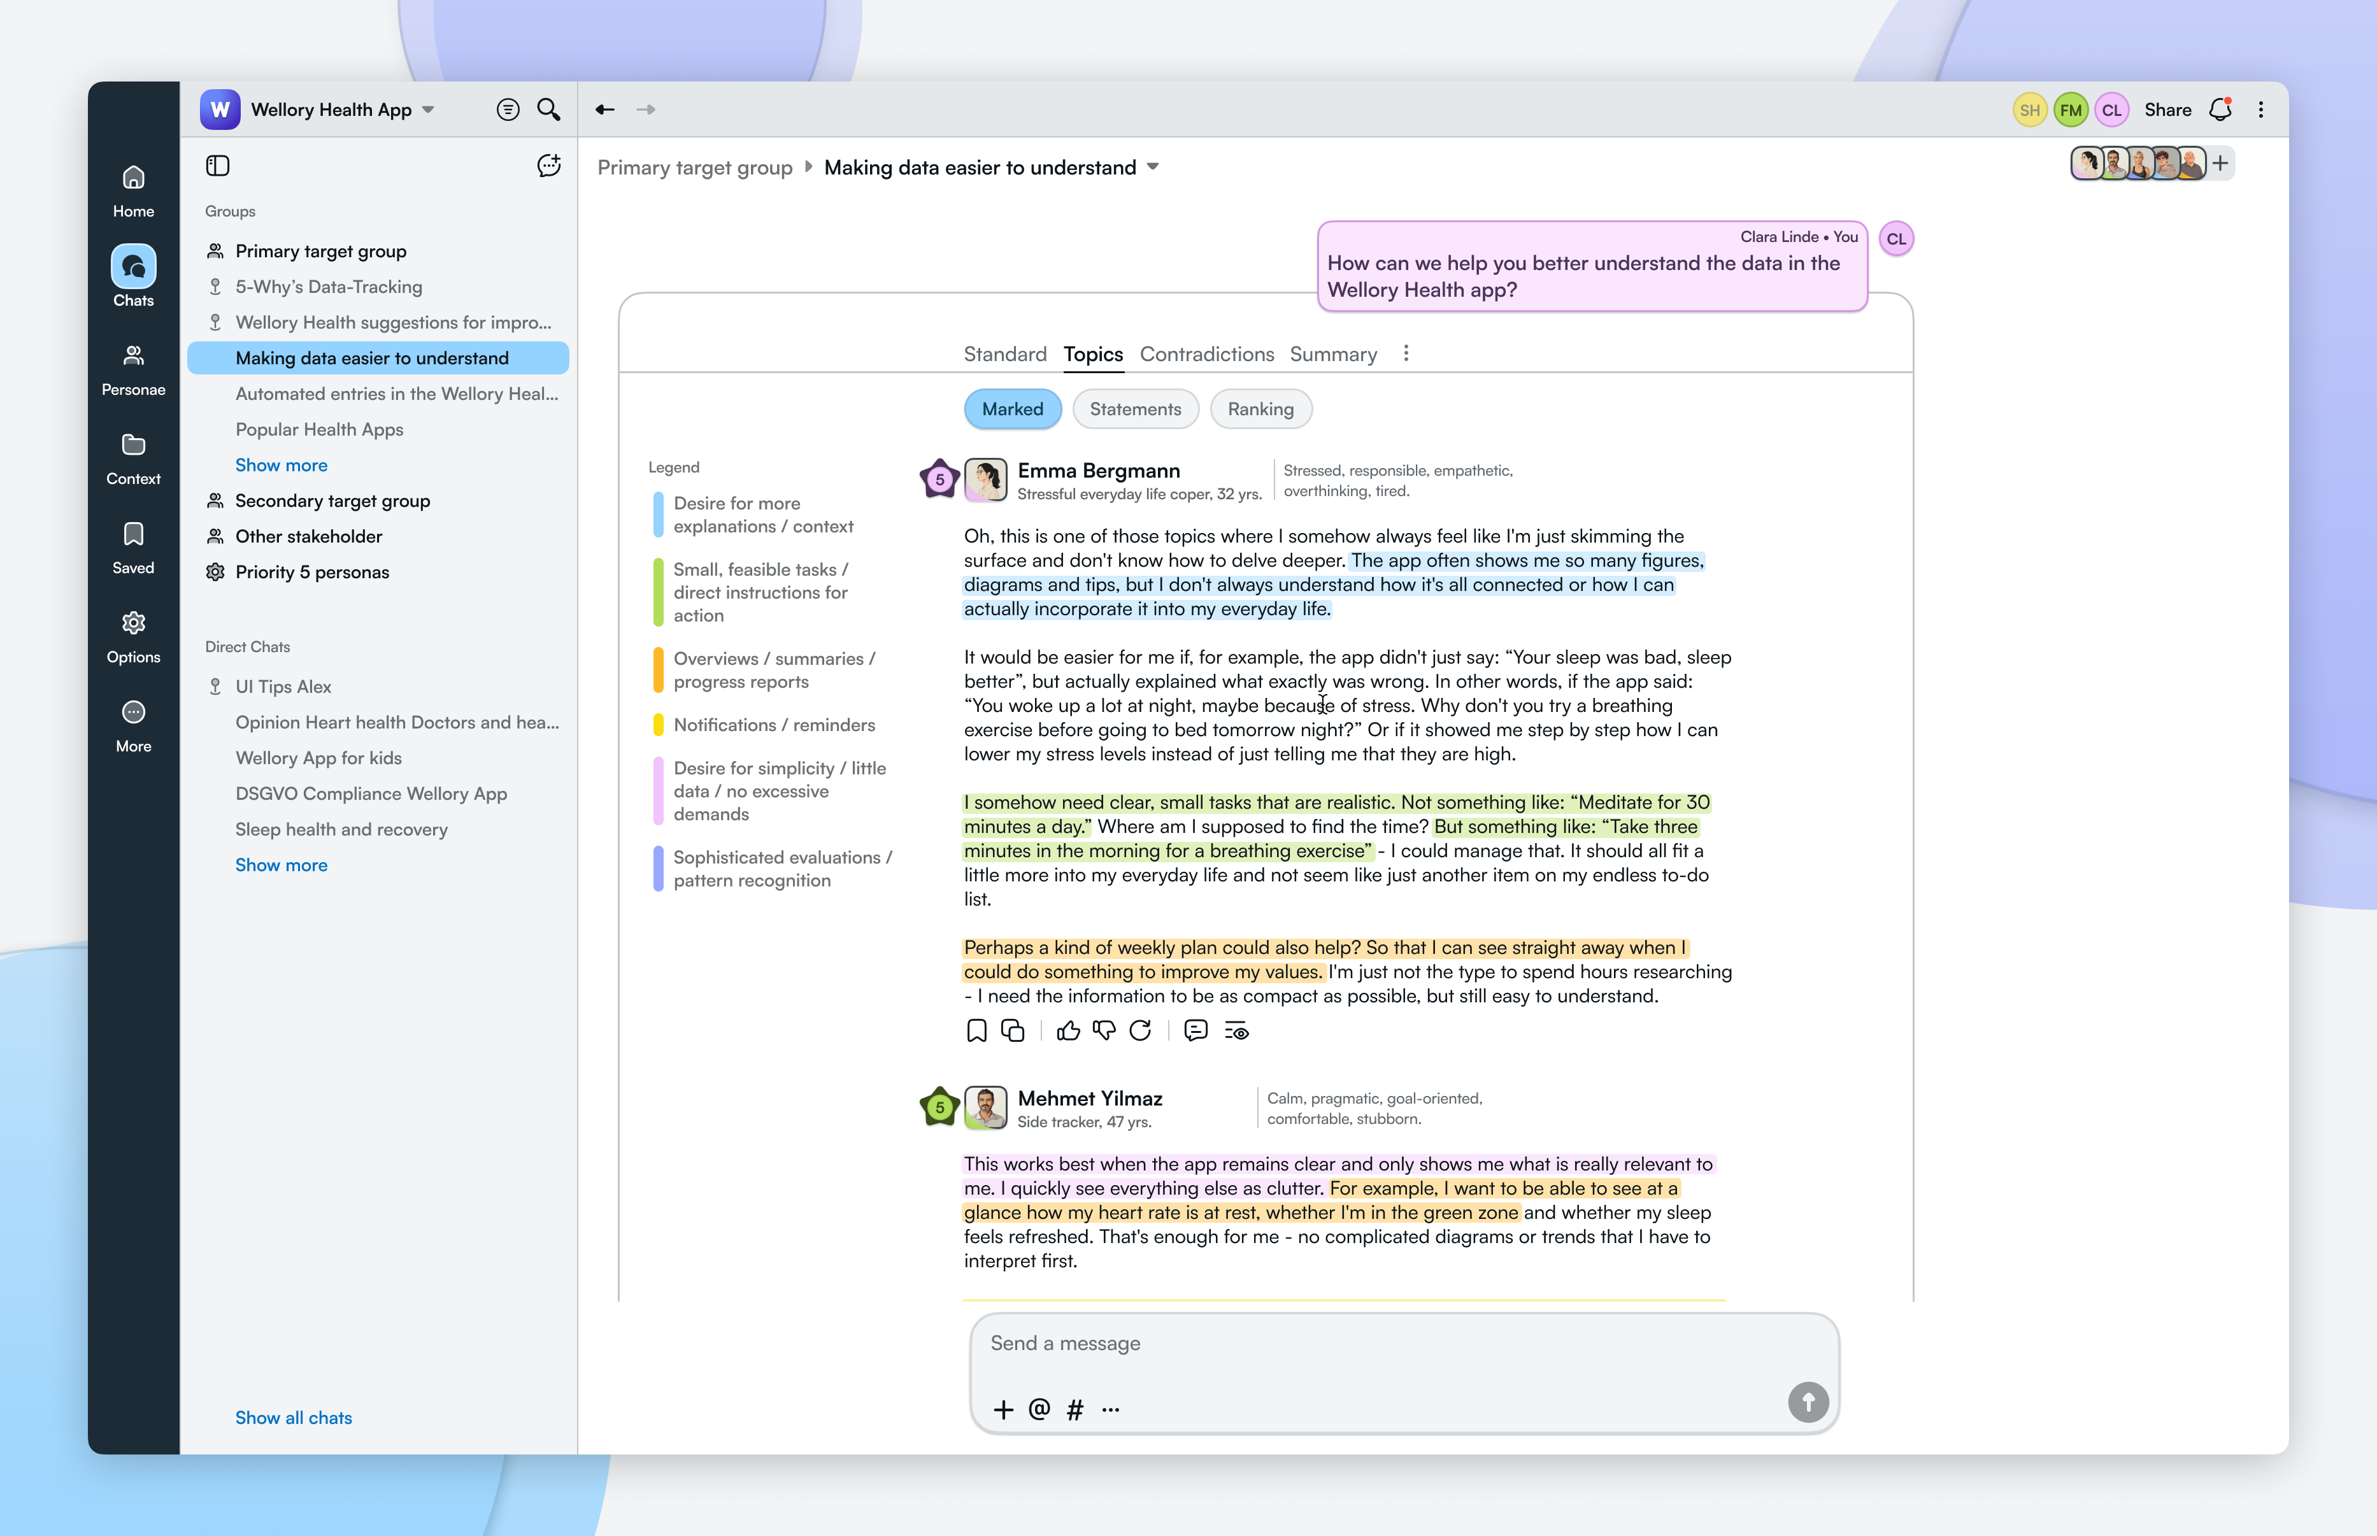Show more direct chats

point(282,865)
